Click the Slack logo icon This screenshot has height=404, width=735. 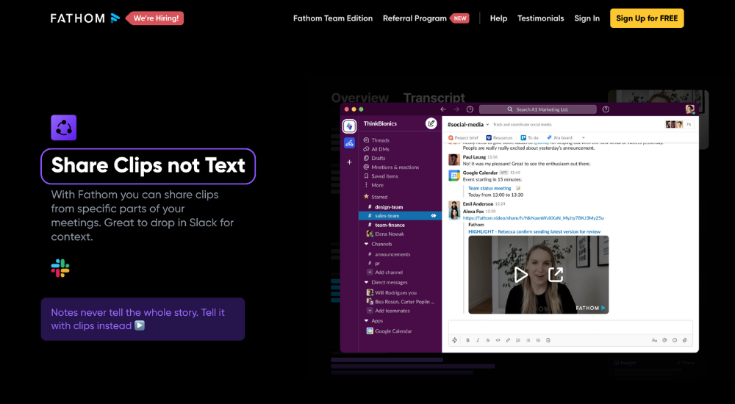(60, 268)
